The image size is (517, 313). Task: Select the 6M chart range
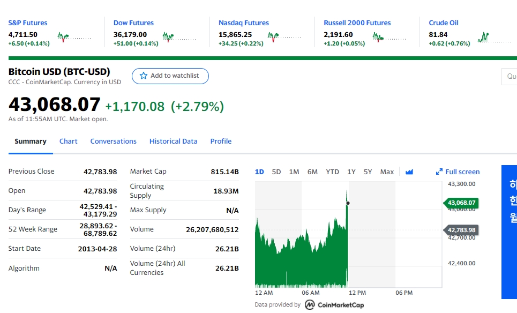click(x=312, y=172)
